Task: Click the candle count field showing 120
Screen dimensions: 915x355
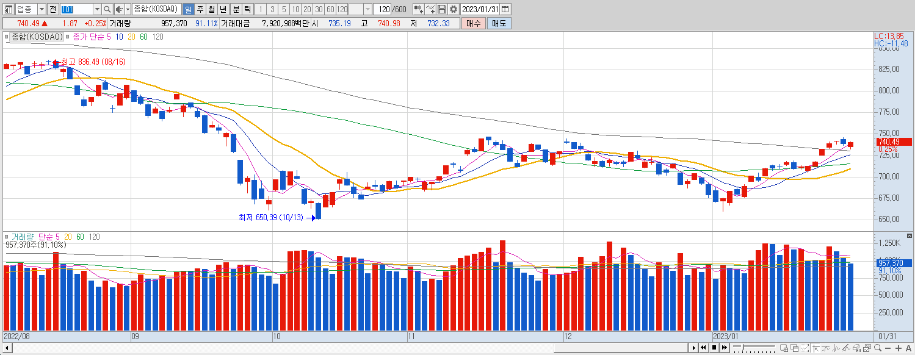Action: click(383, 9)
